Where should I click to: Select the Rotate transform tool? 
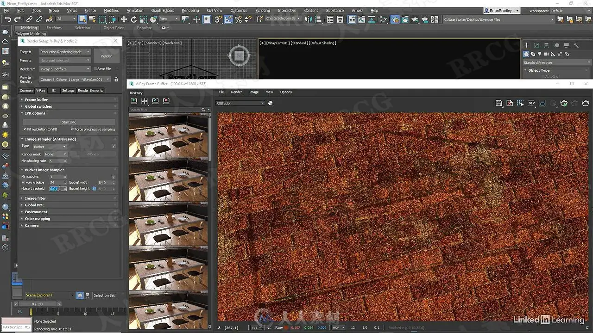pos(134,19)
